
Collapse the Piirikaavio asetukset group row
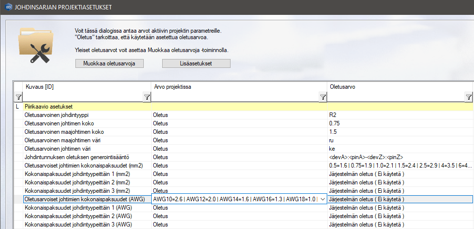tap(17, 107)
